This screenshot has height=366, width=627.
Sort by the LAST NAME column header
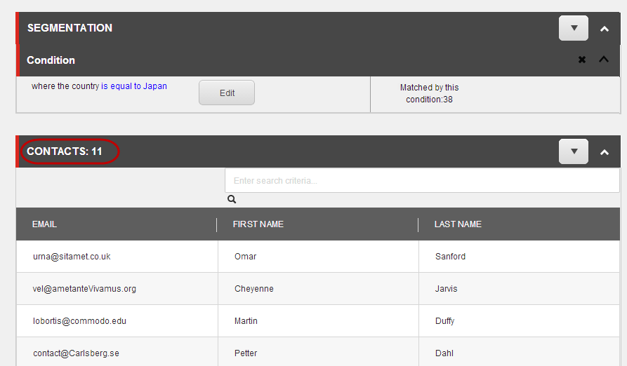[458, 224]
